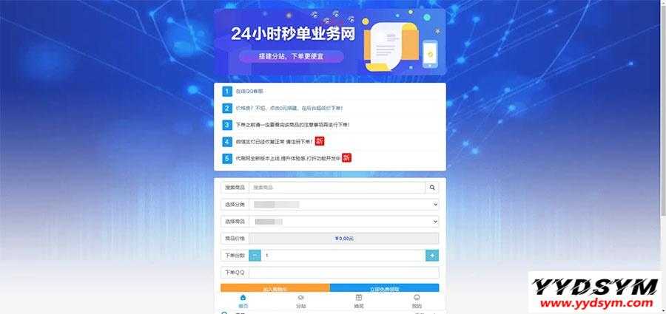Click the orange add-to-cart button

(x=275, y=288)
